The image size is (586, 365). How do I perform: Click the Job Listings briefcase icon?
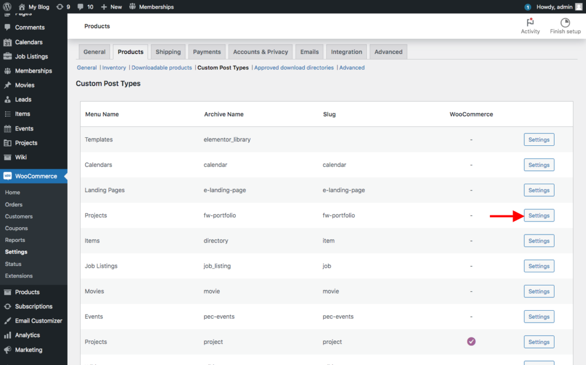[x=7, y=57]
